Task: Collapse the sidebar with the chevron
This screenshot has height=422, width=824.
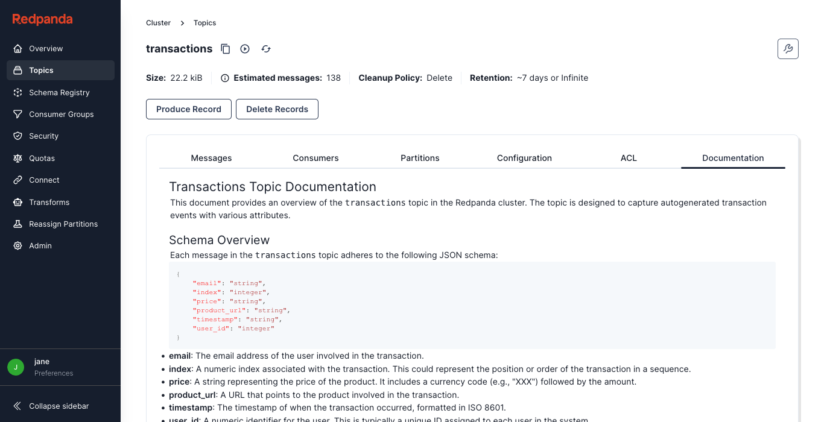Action: [x=17, y=406]
